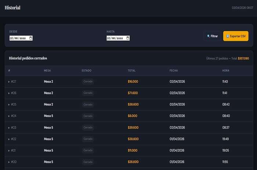Click the $71.600 total of order #26
The height and width of the screenshot is (170, 257).
tap(133, 93)
